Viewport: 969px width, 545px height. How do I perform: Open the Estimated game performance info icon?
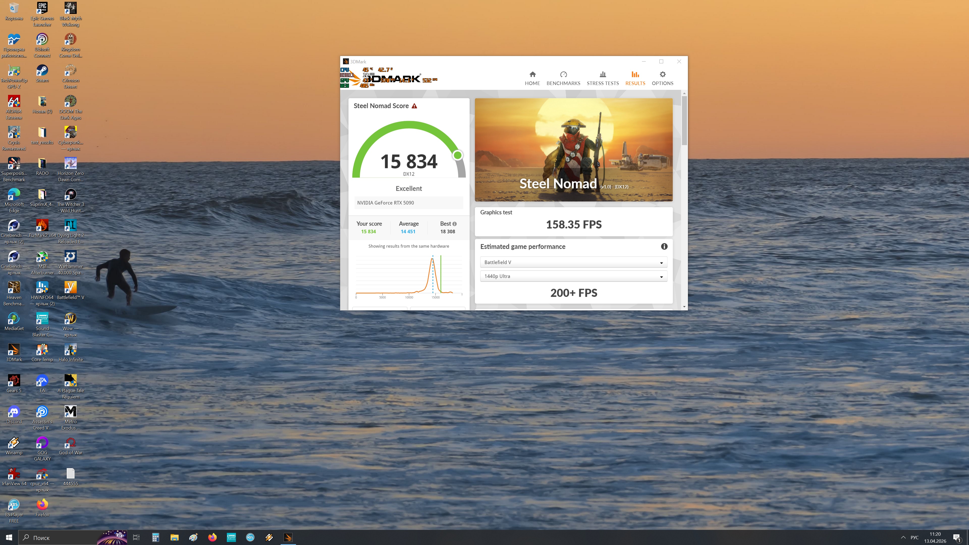pos(664,246)
